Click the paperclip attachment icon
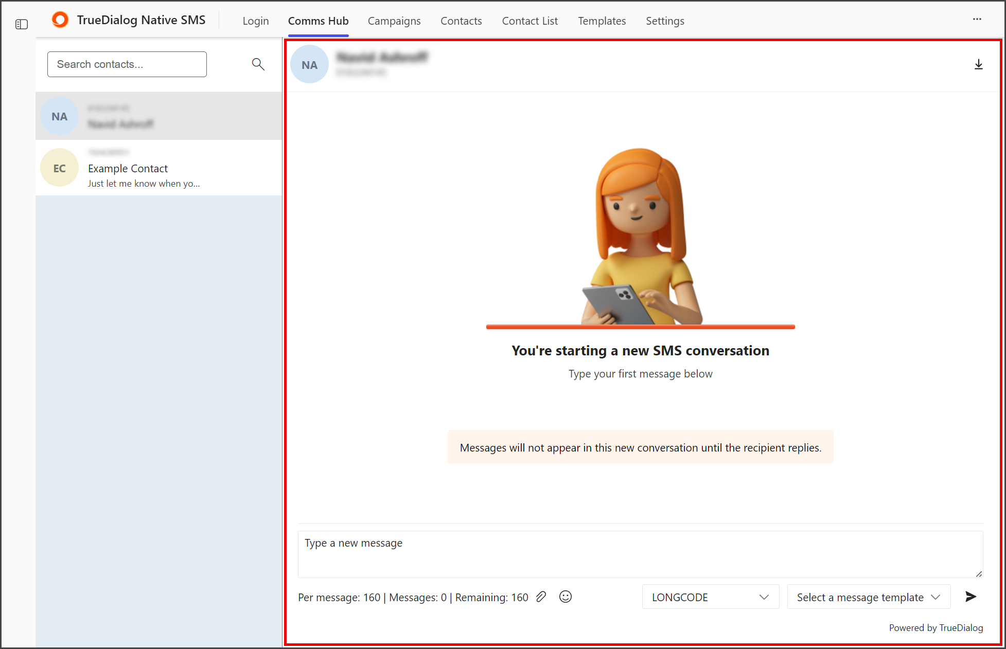The width and height of the screenshot is (1006, 649). [541, 597]
